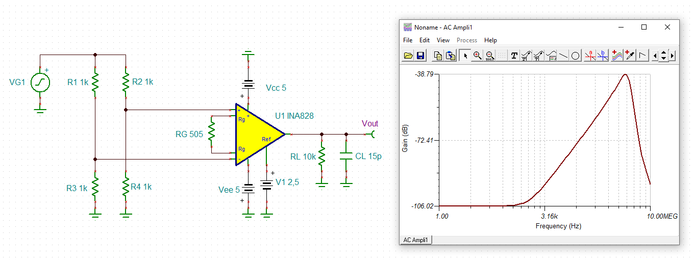The width and height of the screenshot is (694, 263).
Task: Activate the Zoom in magnifier
Action: (x=477, y=56)
